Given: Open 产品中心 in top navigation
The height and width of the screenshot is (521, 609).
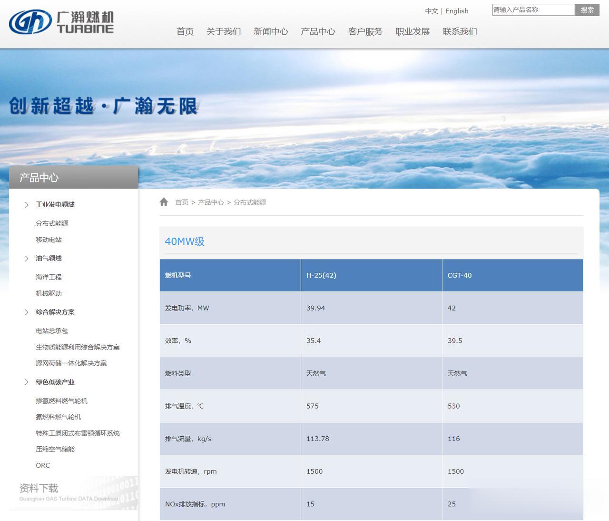Looking at the screenshot, I should [318, 31].
